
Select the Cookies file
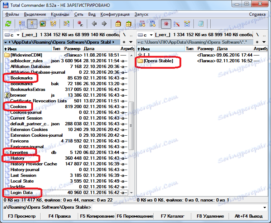66,107
